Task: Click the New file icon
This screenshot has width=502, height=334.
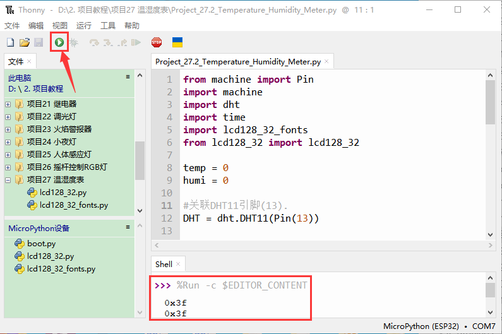Action: point(10,42)
